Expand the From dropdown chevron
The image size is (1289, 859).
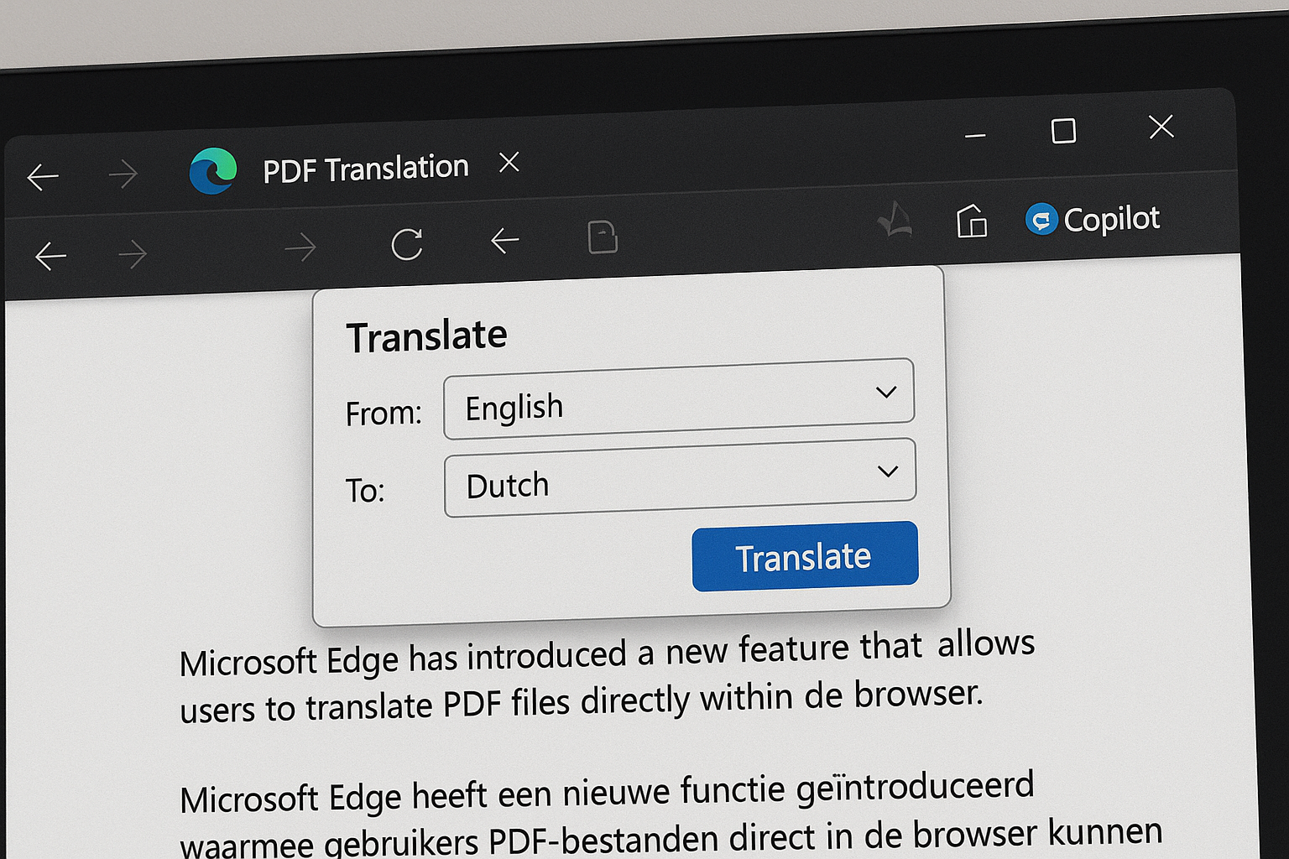point(886,392)
